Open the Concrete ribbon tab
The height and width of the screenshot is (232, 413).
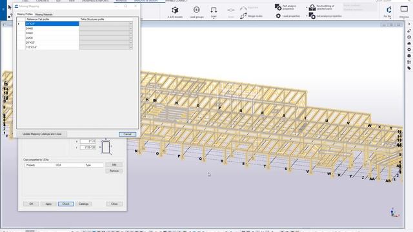click(x=43, y=1)
